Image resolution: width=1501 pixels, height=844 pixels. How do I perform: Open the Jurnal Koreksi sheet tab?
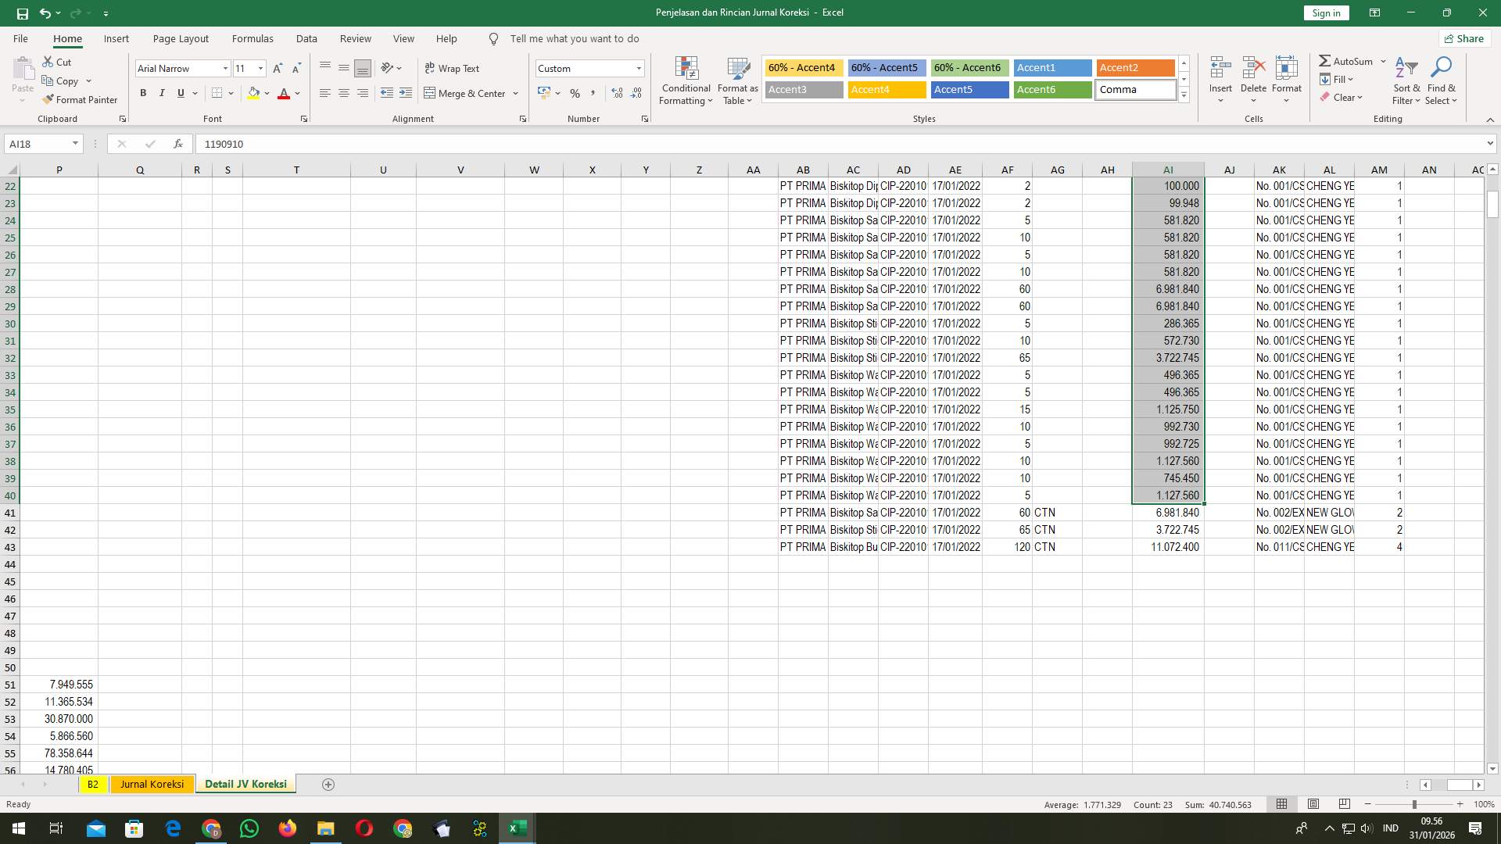tap(152, 784)
